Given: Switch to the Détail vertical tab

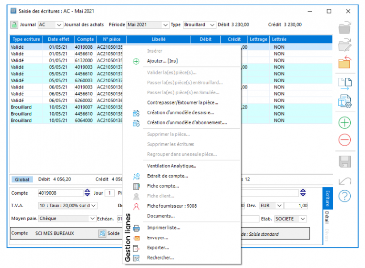Looking at the screenshot, I should (x=327, y=217).
